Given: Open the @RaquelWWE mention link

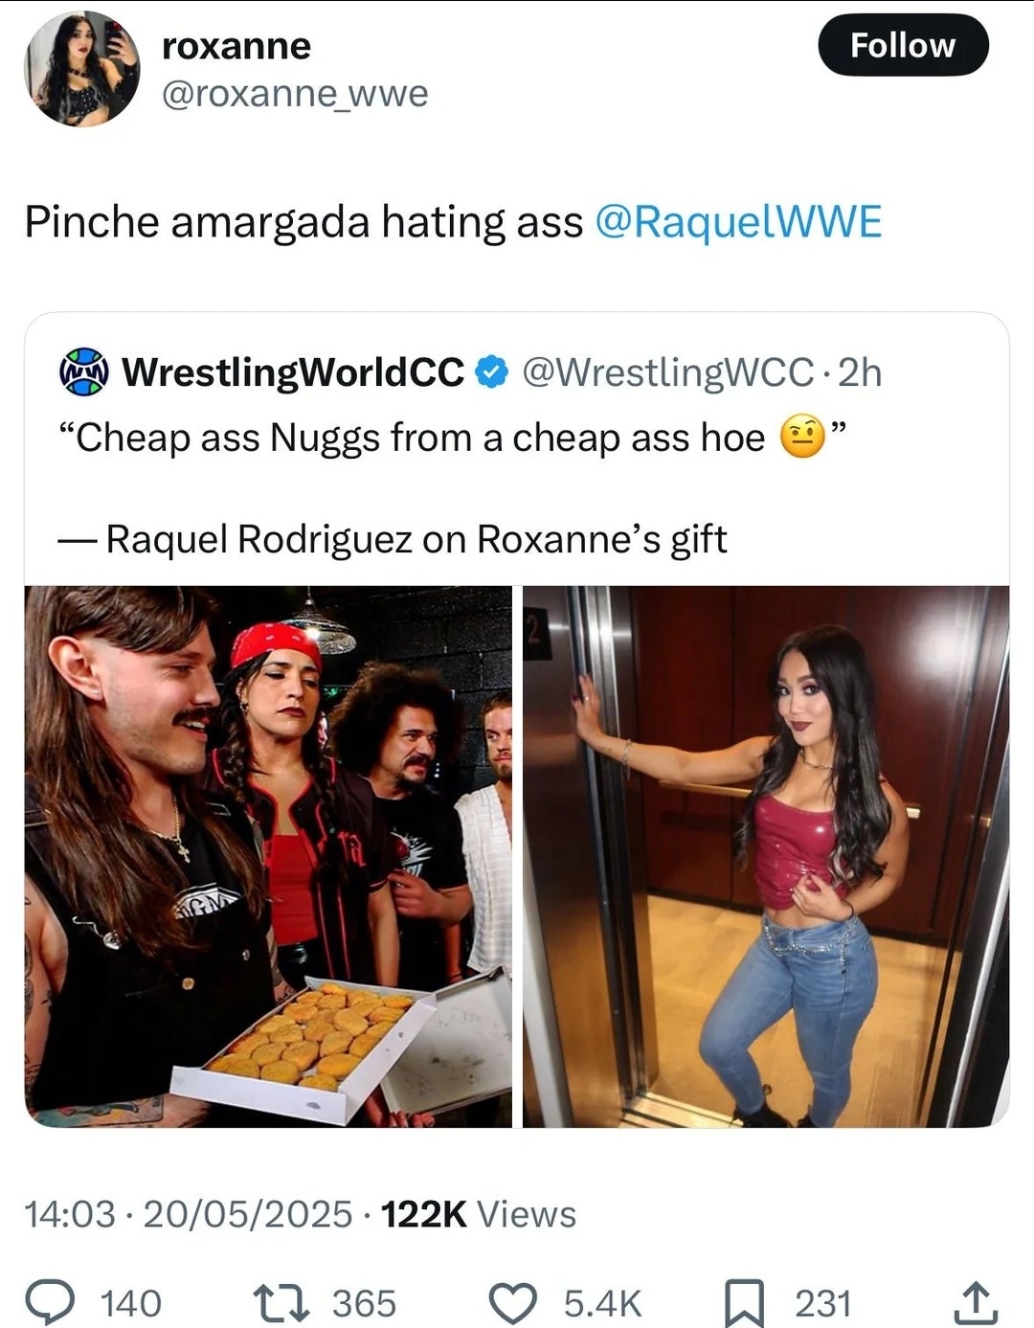Looking at the screenshot, I should 738,222.
